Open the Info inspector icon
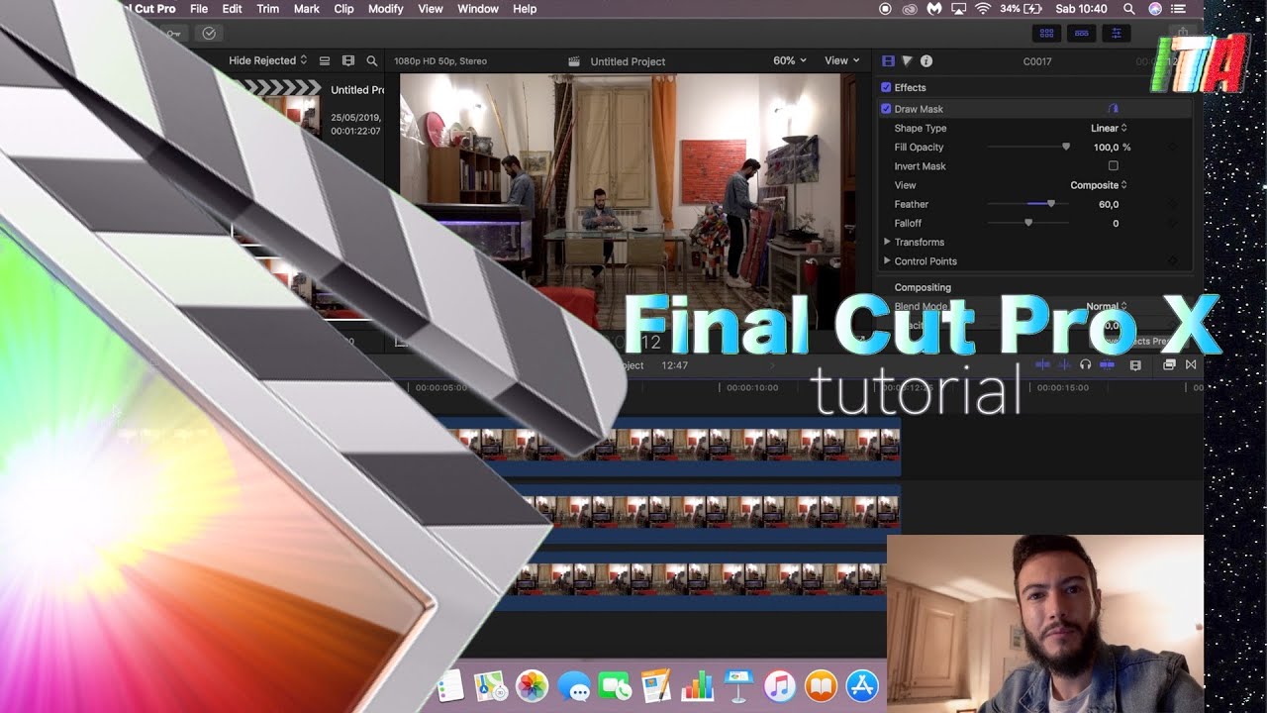Screen dimensions: 1267x713 coord(926,61)
